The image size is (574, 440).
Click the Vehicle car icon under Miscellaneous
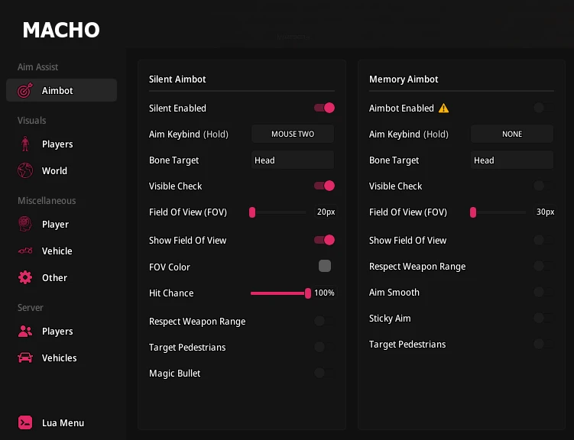(25, 251)
